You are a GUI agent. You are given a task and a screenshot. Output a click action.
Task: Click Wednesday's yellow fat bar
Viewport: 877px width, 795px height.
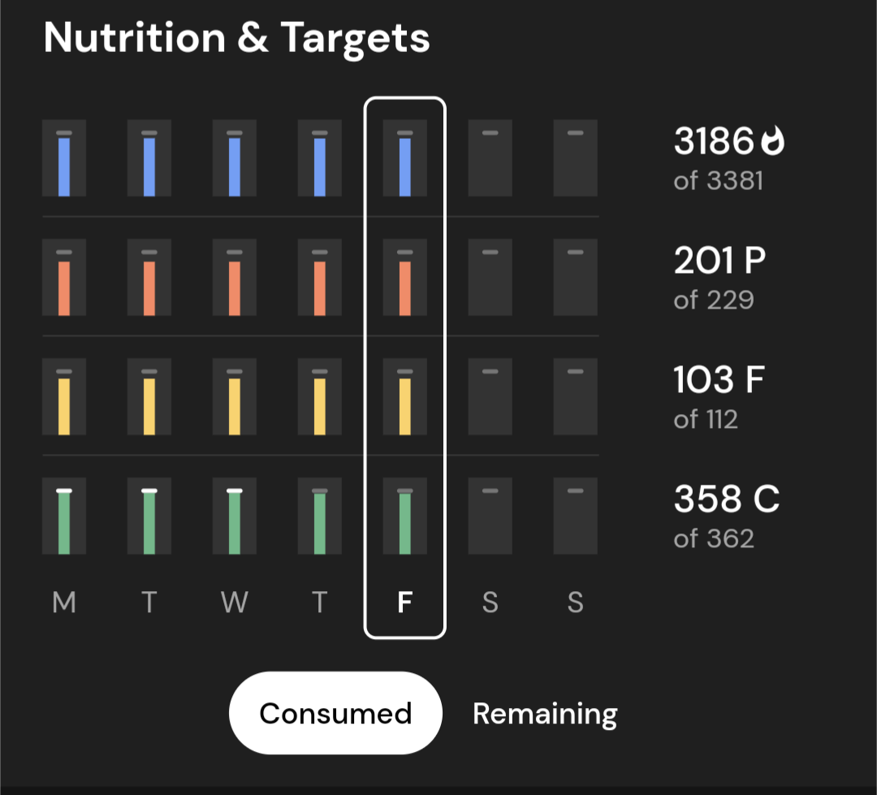pyautogui.click(x=235, y=405)
